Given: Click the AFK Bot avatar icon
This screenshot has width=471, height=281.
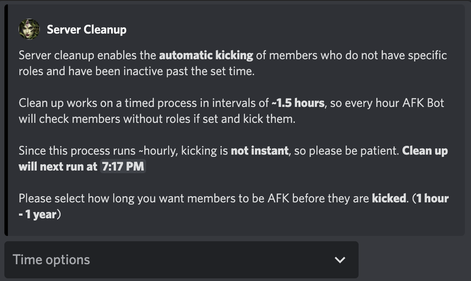Looking at the screenshot, I should [x=29, y=29].
